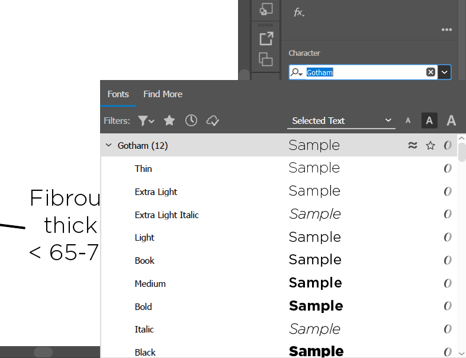The height and width of the screenshot is (358, 466).
Task: Click the OpenType icon on Gotham family row
Action: click(x=448, y=145)
